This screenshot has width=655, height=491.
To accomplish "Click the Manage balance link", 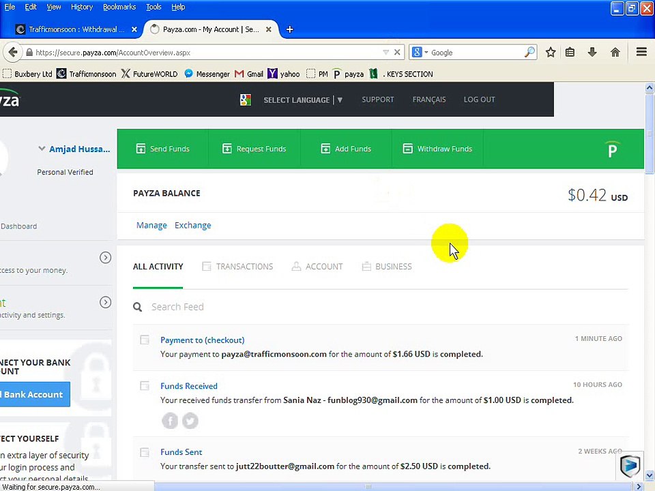I will point(151,226).
